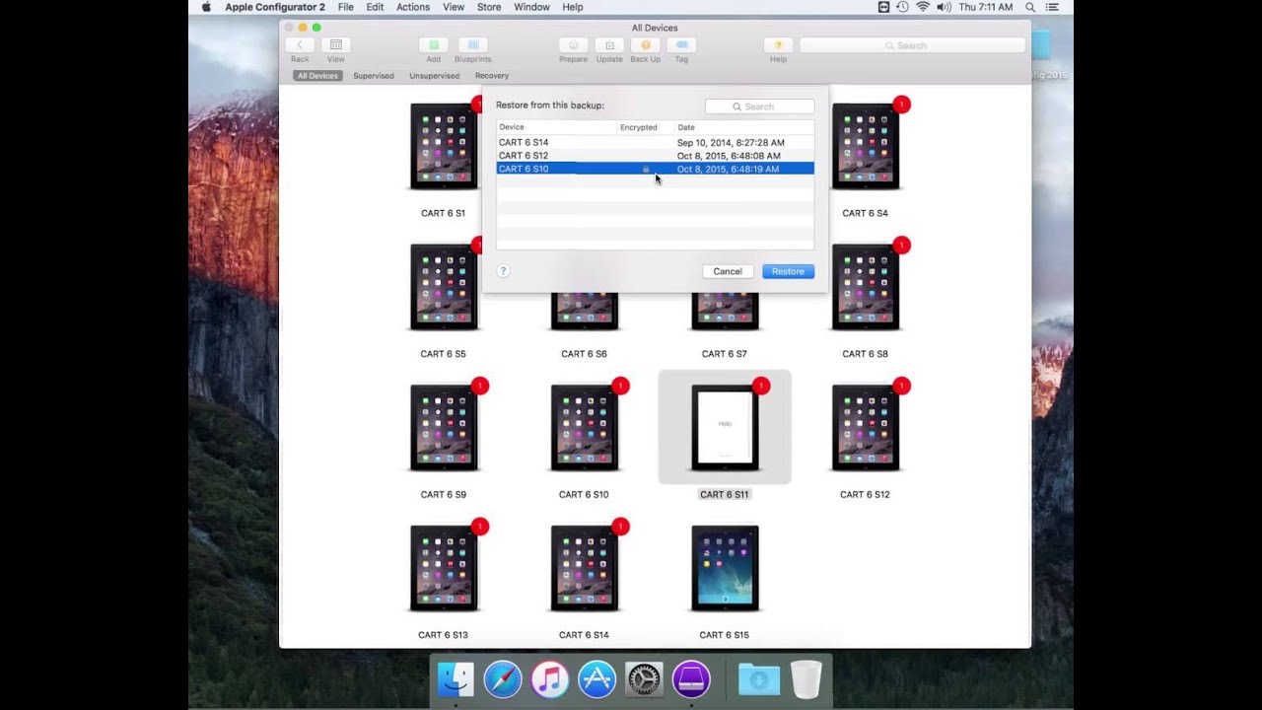Open App Store from the Dock
Viewport: 1262px width, 710px height.
click(596, 679)
